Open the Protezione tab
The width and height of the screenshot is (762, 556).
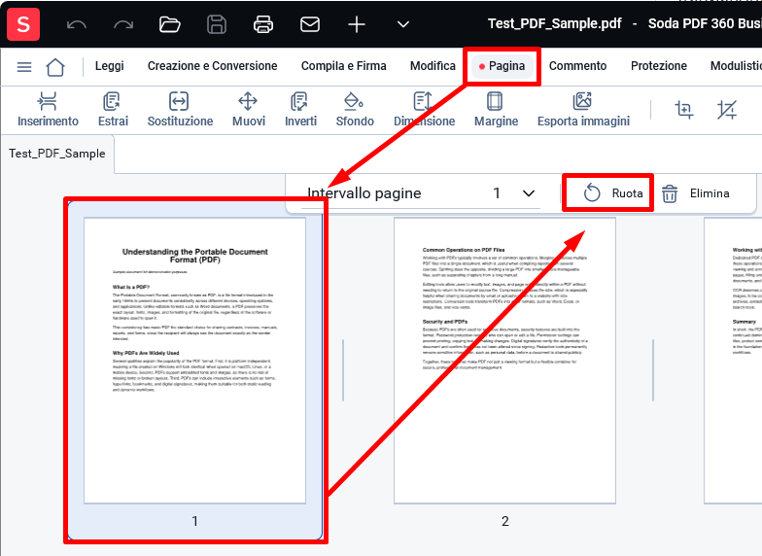click(x=659, y=66)
